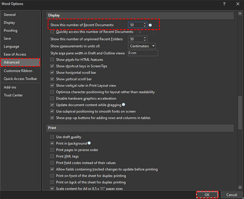Open Customize Ribbon category
The image size is (244, 199).
[20, 71]
